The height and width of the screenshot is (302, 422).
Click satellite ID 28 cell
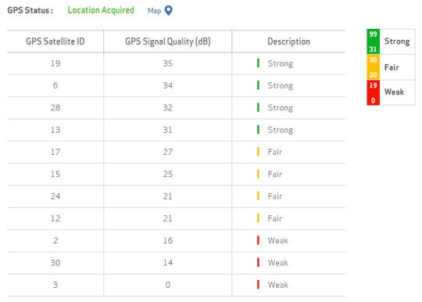point(55,107)
